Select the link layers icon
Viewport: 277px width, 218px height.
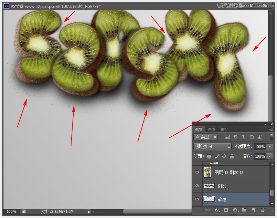[x=207, y=210]
